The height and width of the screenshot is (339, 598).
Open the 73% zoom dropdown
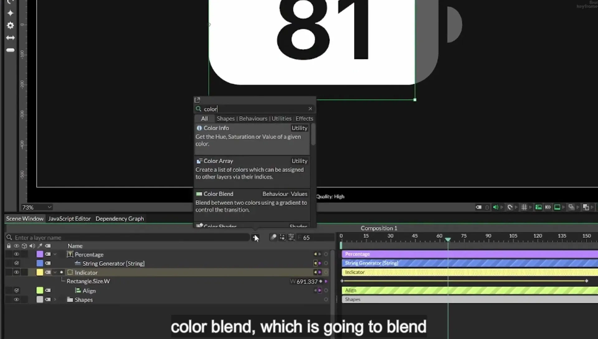(37, 207)
